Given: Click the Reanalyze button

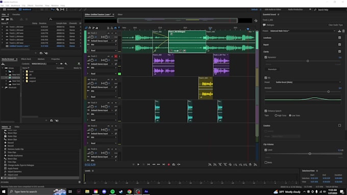Looking at the screenshot, I should click(x=272, y=69).
